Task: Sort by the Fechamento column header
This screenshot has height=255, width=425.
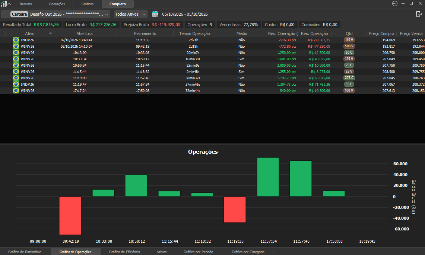Action: point(145,34)
